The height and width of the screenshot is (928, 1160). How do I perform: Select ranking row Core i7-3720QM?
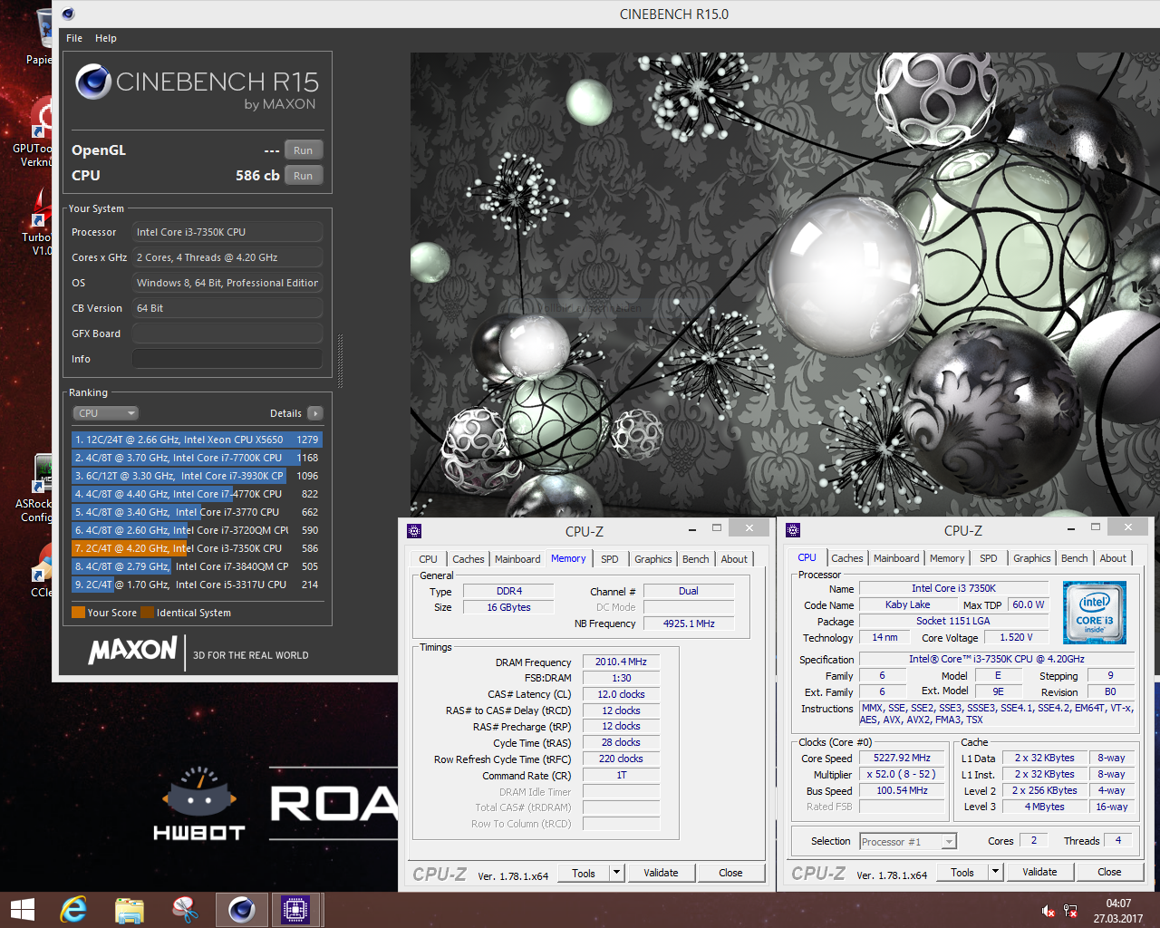pos(197,530)
